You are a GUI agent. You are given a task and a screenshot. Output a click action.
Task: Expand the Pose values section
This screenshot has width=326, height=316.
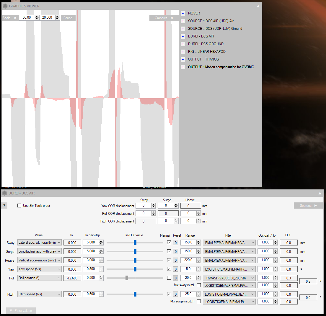pyautogui.click(x=21, y=310)
